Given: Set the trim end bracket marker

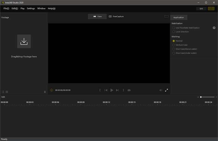Looking at the screenshot, I should (123, 90).
